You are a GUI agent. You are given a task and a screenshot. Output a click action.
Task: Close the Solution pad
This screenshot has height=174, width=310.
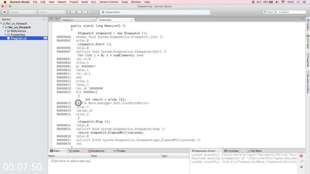45,19
